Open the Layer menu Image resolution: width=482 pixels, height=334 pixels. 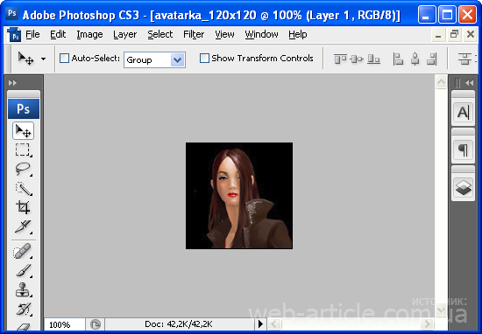pyautogui.click(x=124, y=34)
